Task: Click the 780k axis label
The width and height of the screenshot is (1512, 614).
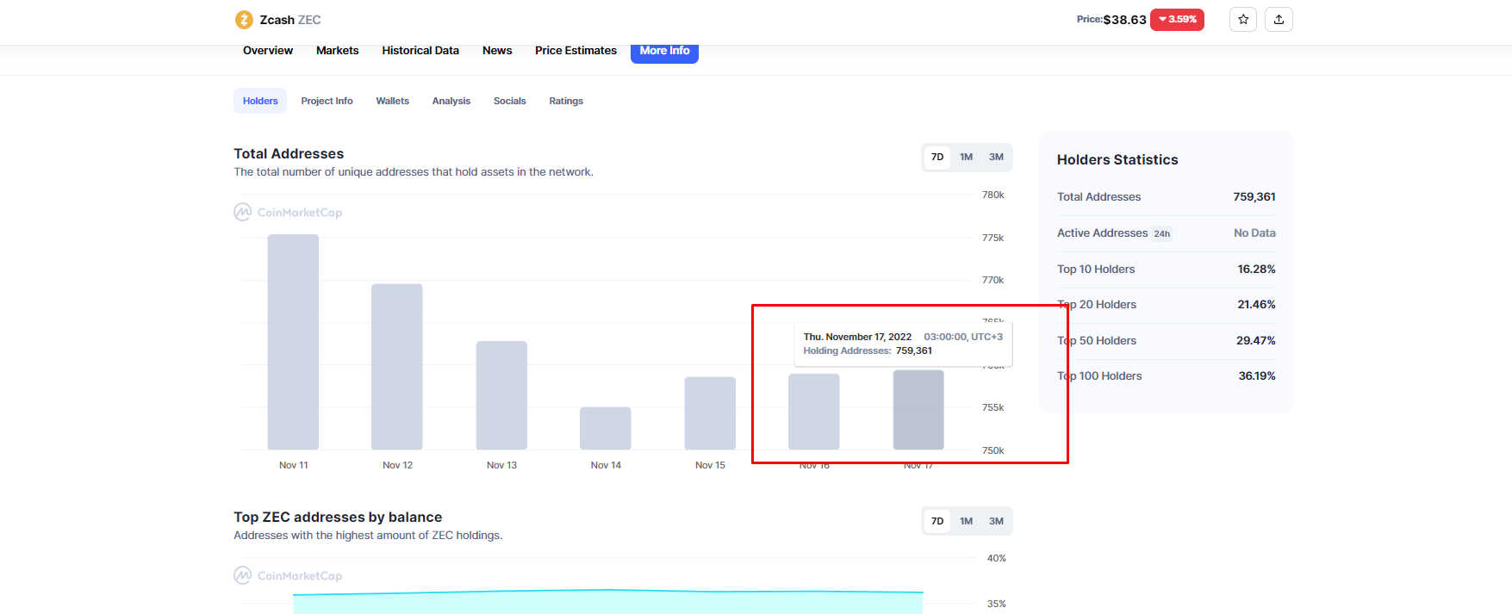Action: tap(993, 195)
